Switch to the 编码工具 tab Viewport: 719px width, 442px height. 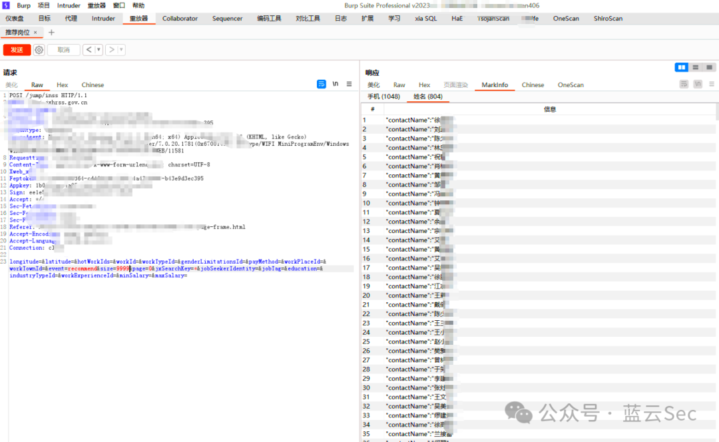tap(269, 19)
